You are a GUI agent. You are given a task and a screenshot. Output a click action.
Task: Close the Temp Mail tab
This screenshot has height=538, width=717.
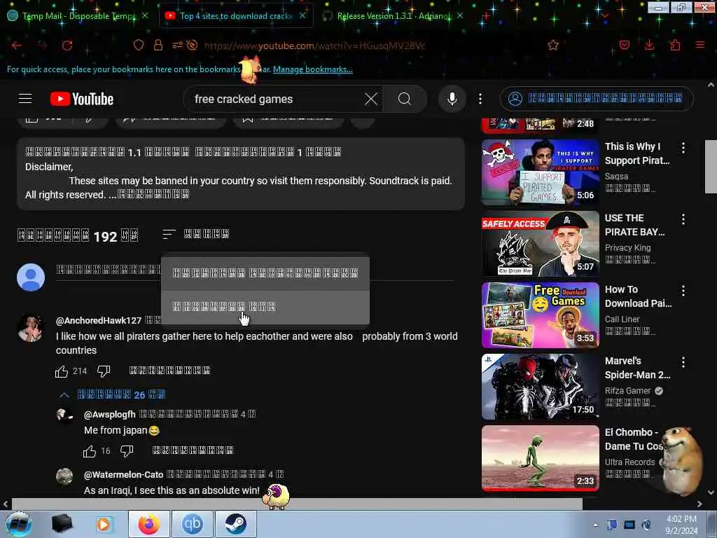(x=145, y=15)
